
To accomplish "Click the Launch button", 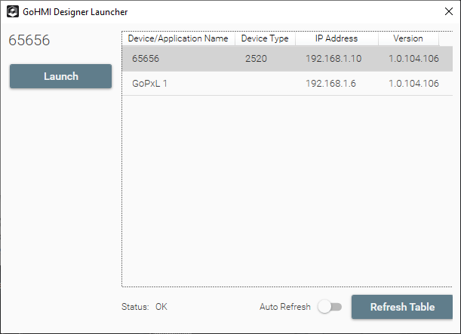I will 60,76.
